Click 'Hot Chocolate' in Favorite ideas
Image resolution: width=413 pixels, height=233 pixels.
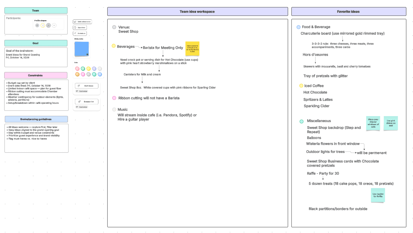click(315, 92)
